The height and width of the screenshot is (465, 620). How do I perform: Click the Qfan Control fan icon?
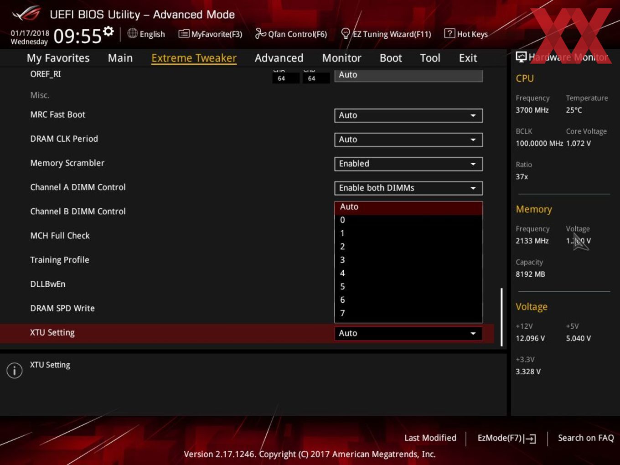(260, 33)
